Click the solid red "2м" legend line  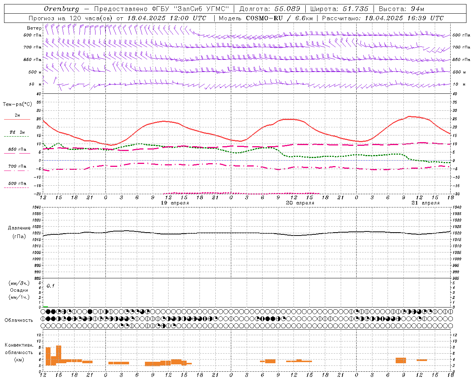coord(17,119)
